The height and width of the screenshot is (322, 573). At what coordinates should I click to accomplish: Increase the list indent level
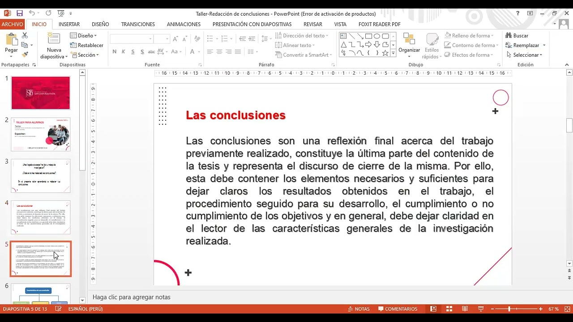(252, 39)
